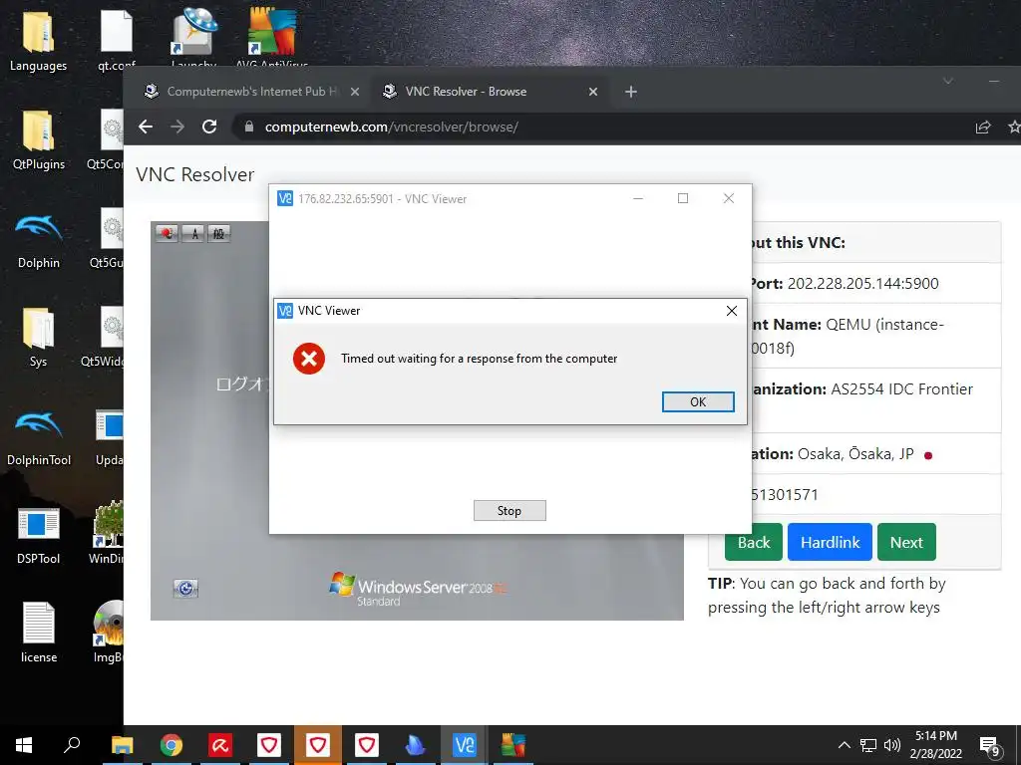
Task: Click the volume speaker tray icon
Action: pyautogui.click(x=891, y=745)
